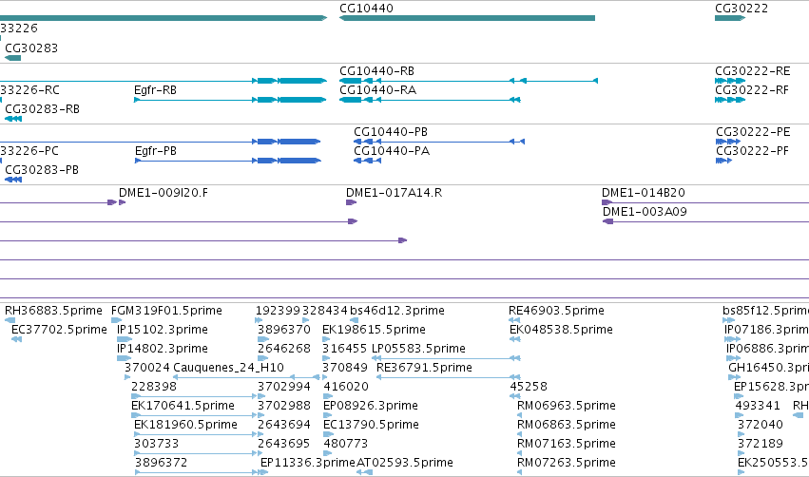
Task: Click the FGM319F01.5prime EST arrow
Action: [116, 320]
